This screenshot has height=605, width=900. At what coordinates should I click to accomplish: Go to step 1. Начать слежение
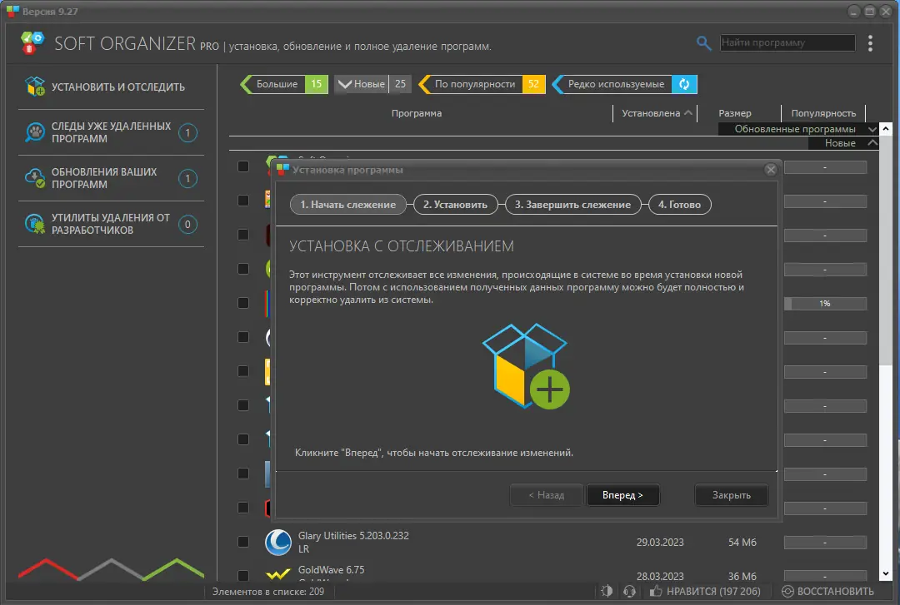(x=347, y=205)
